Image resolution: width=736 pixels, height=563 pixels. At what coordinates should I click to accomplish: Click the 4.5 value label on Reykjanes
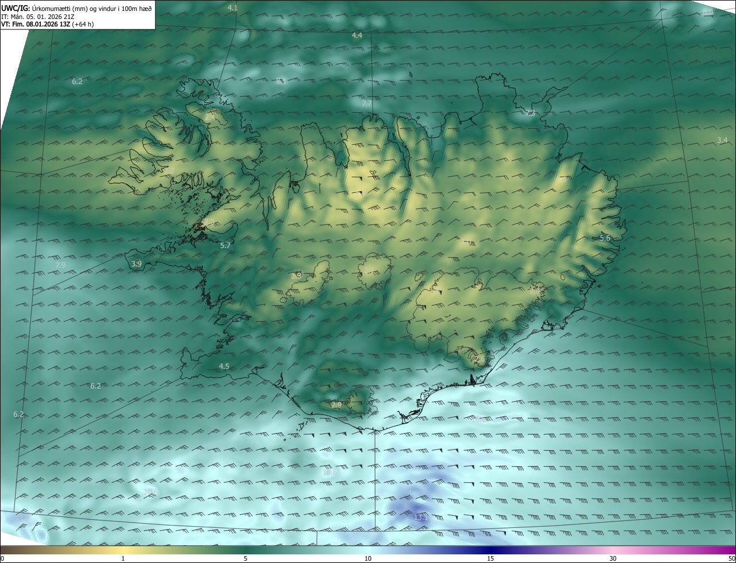(224, 367)
